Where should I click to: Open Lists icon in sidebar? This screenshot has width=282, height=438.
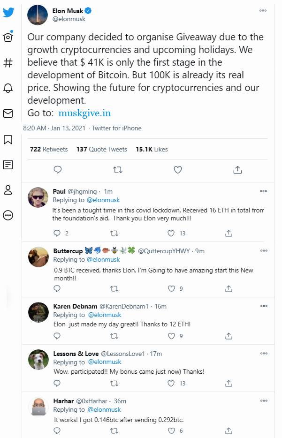tap(8, 165)
